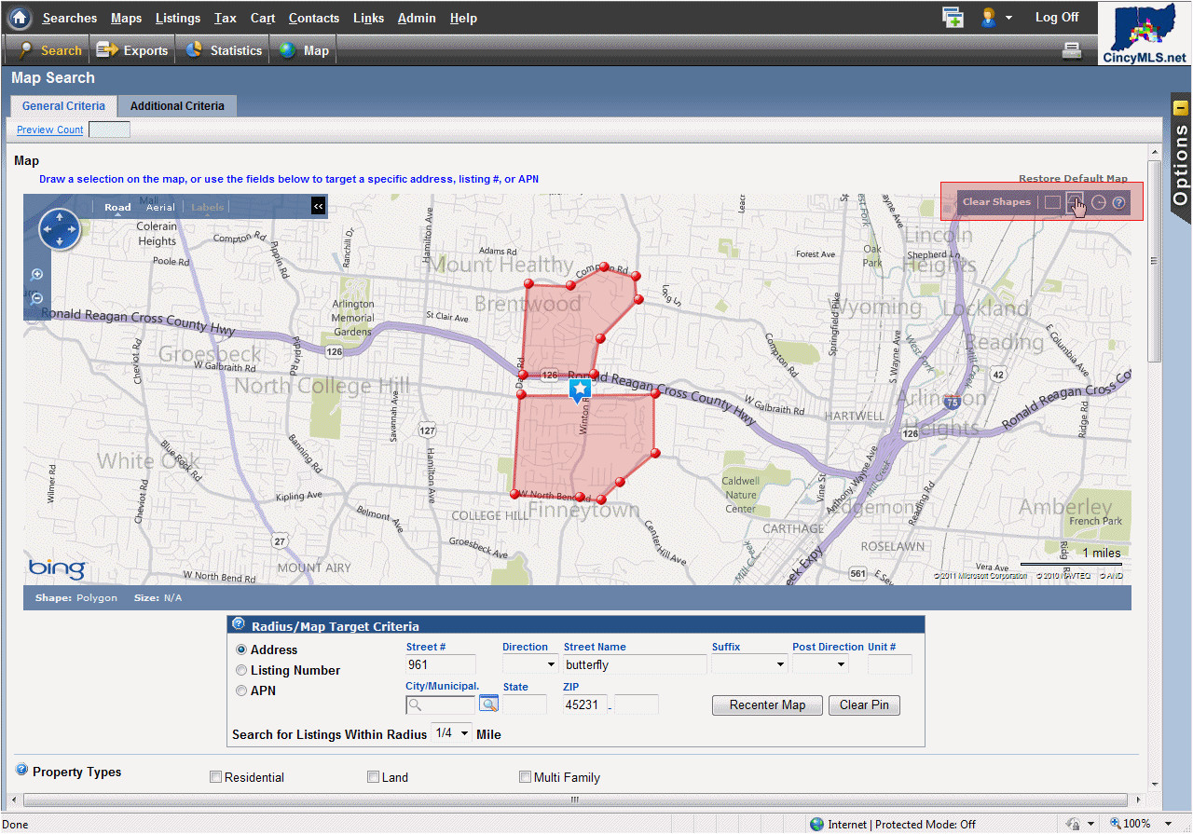Check the Land property type
The width and height of the screenshot is (1193, 834).
pyautogui.click(x=373, y=777)
